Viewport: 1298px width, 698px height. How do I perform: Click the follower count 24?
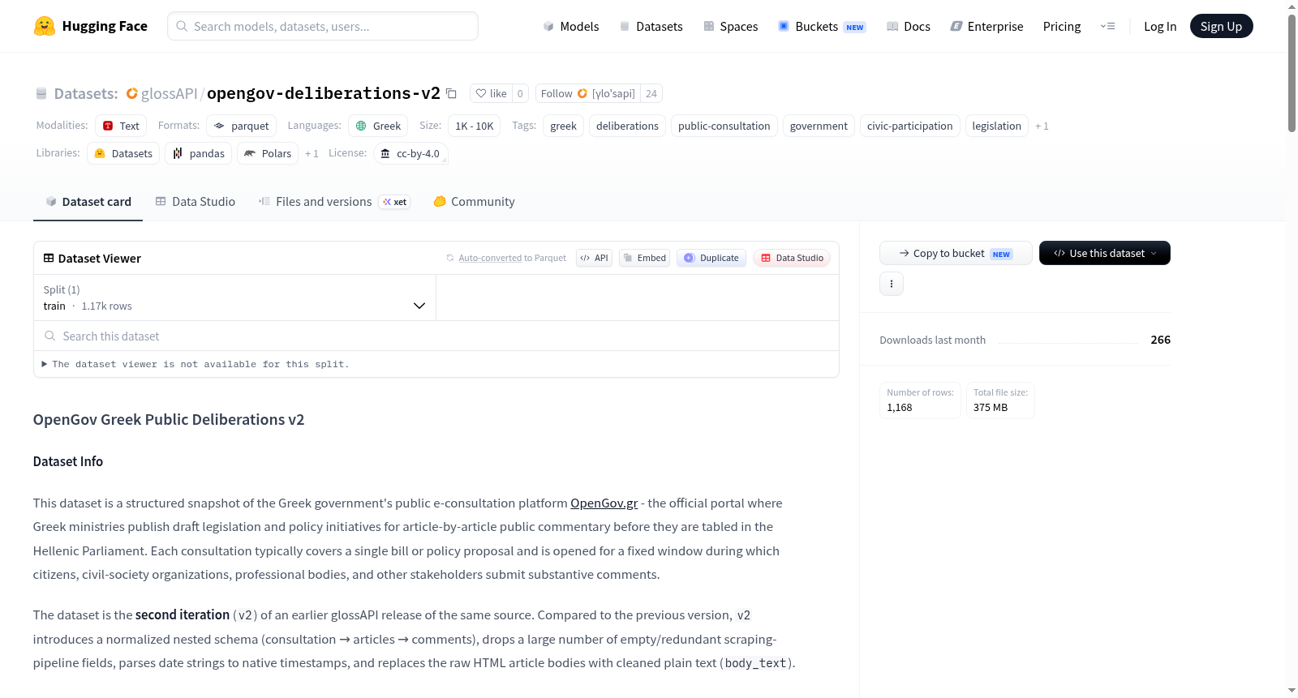651,93
